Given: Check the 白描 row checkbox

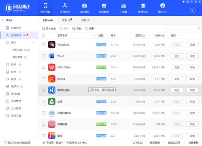Looking at the screenshot, I should click(43, 102).
